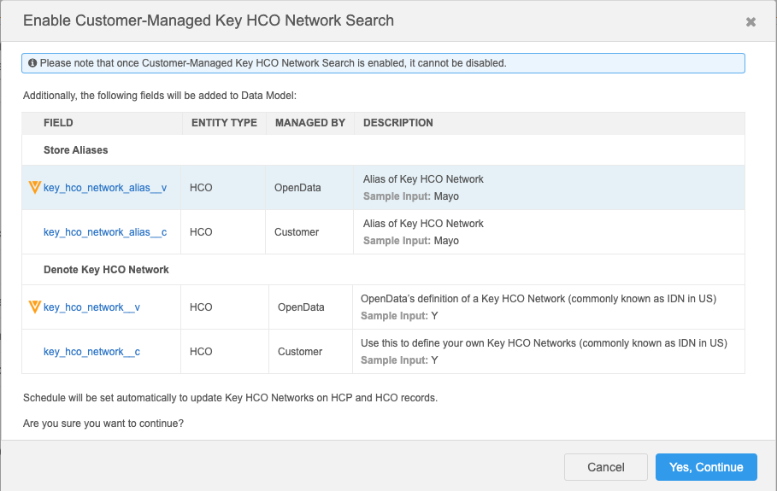Click Customer cell in the key_hco_network__c row
The height and width of the screenshot is (491, 777).
pos(300,352)
